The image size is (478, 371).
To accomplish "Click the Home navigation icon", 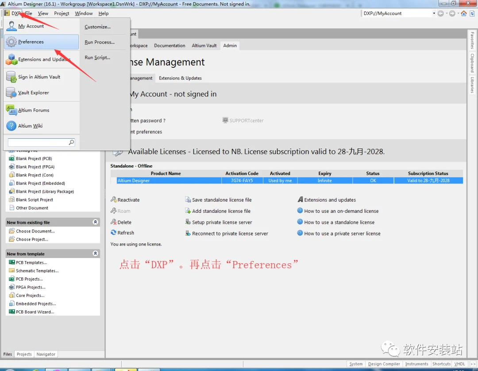I will point(464,13).
